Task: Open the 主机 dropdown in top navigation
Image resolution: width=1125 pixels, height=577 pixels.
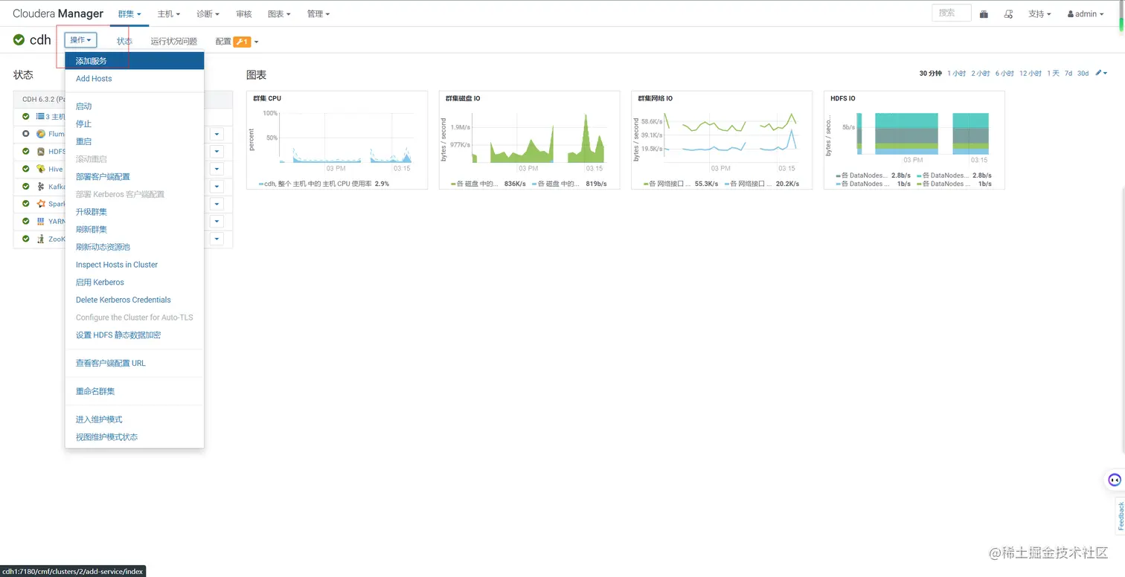Action: pyautogui.click(x=169, y=13)
